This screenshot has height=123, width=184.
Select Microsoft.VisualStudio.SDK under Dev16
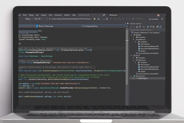[149, 46]
